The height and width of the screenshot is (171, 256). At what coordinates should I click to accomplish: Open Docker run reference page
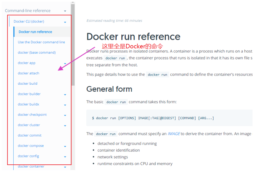[x=35, y=32]
